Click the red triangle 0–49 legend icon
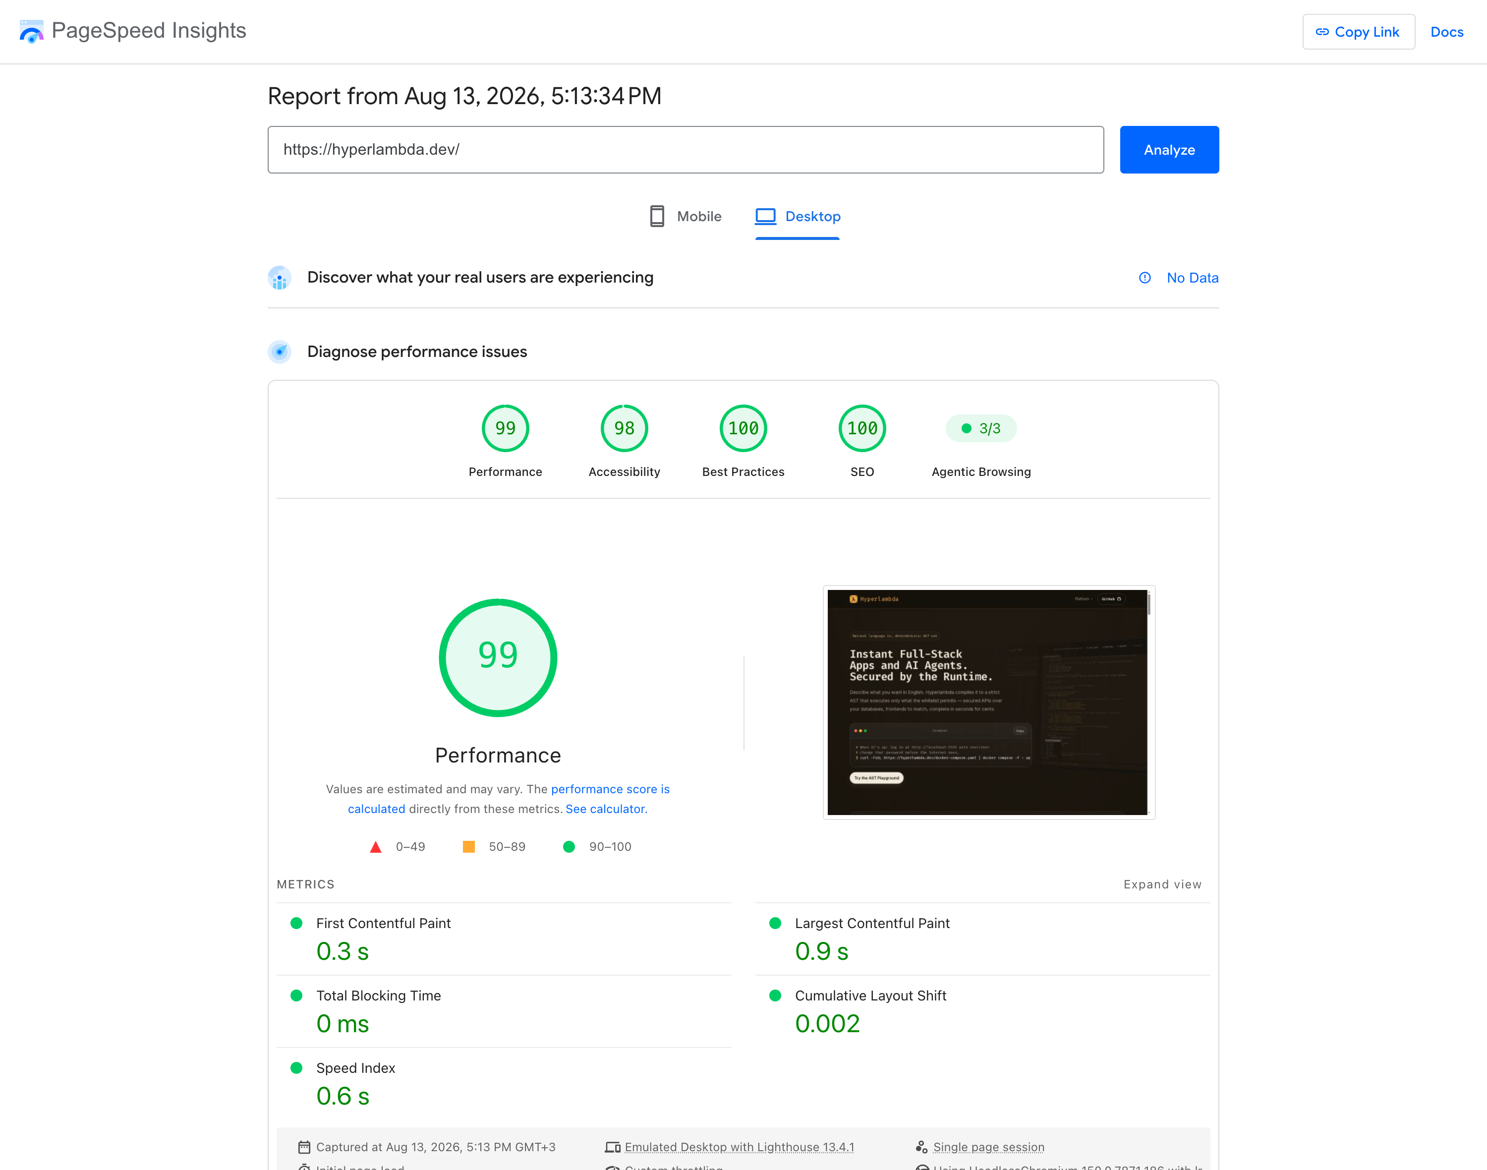 pyautogui.click(x=375, y=847)
